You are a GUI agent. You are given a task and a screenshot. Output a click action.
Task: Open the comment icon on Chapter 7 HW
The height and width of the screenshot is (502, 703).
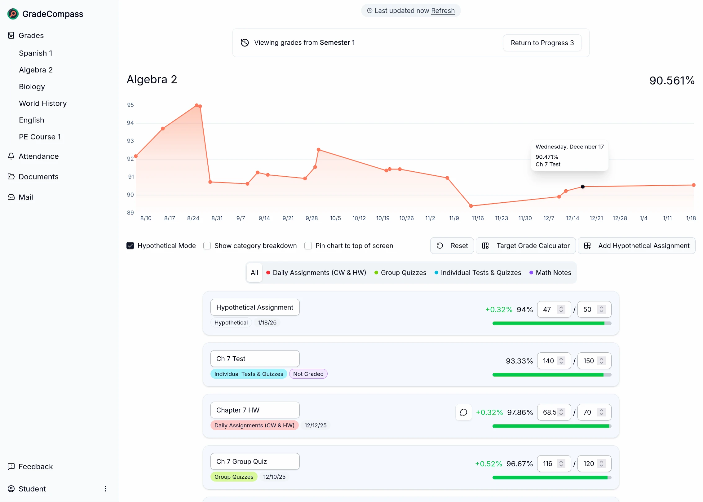pos(463,412)
